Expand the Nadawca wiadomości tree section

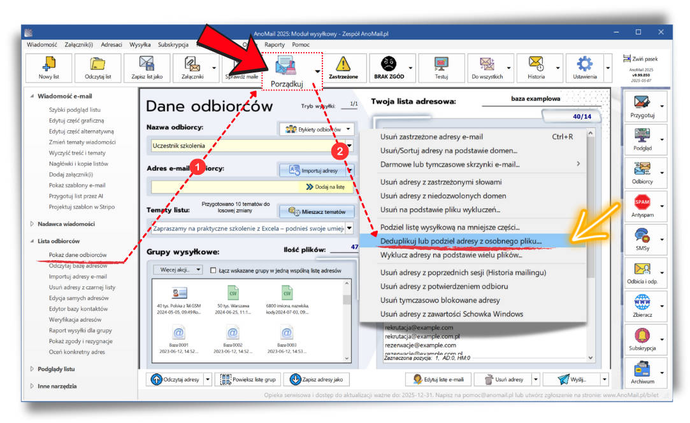[x=32, y=224]
